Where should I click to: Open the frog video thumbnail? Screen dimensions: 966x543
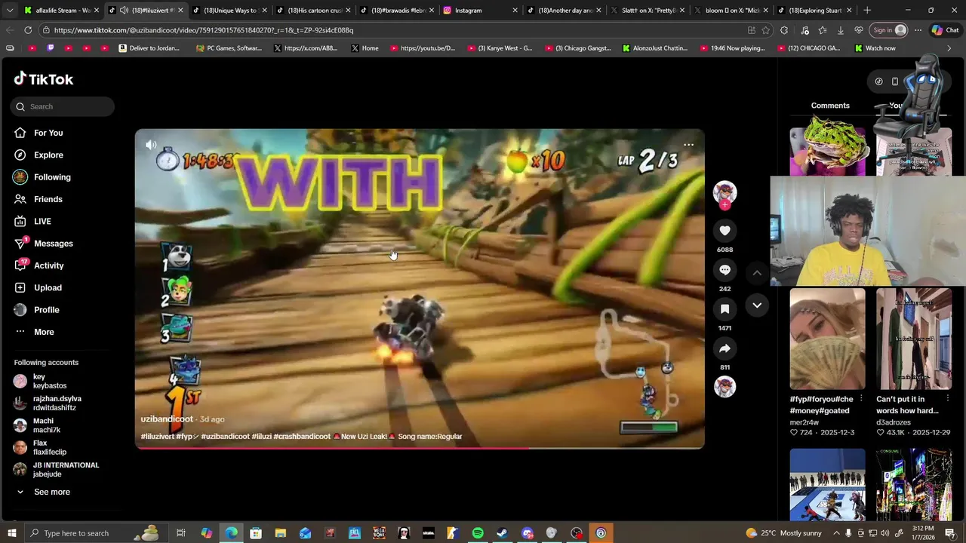(827, 151)
